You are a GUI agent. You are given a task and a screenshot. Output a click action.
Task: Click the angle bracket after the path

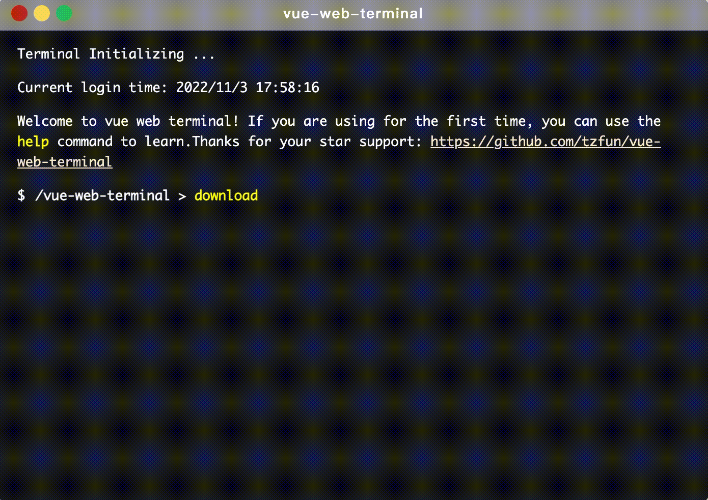click(x=182, y=196)
